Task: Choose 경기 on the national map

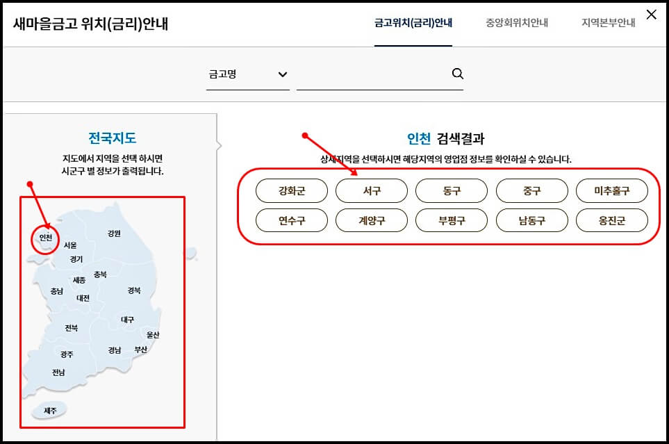Action: tap(76, 259)
